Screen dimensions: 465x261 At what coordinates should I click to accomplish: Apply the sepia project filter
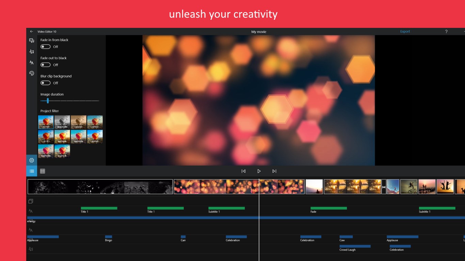point(79,122)
